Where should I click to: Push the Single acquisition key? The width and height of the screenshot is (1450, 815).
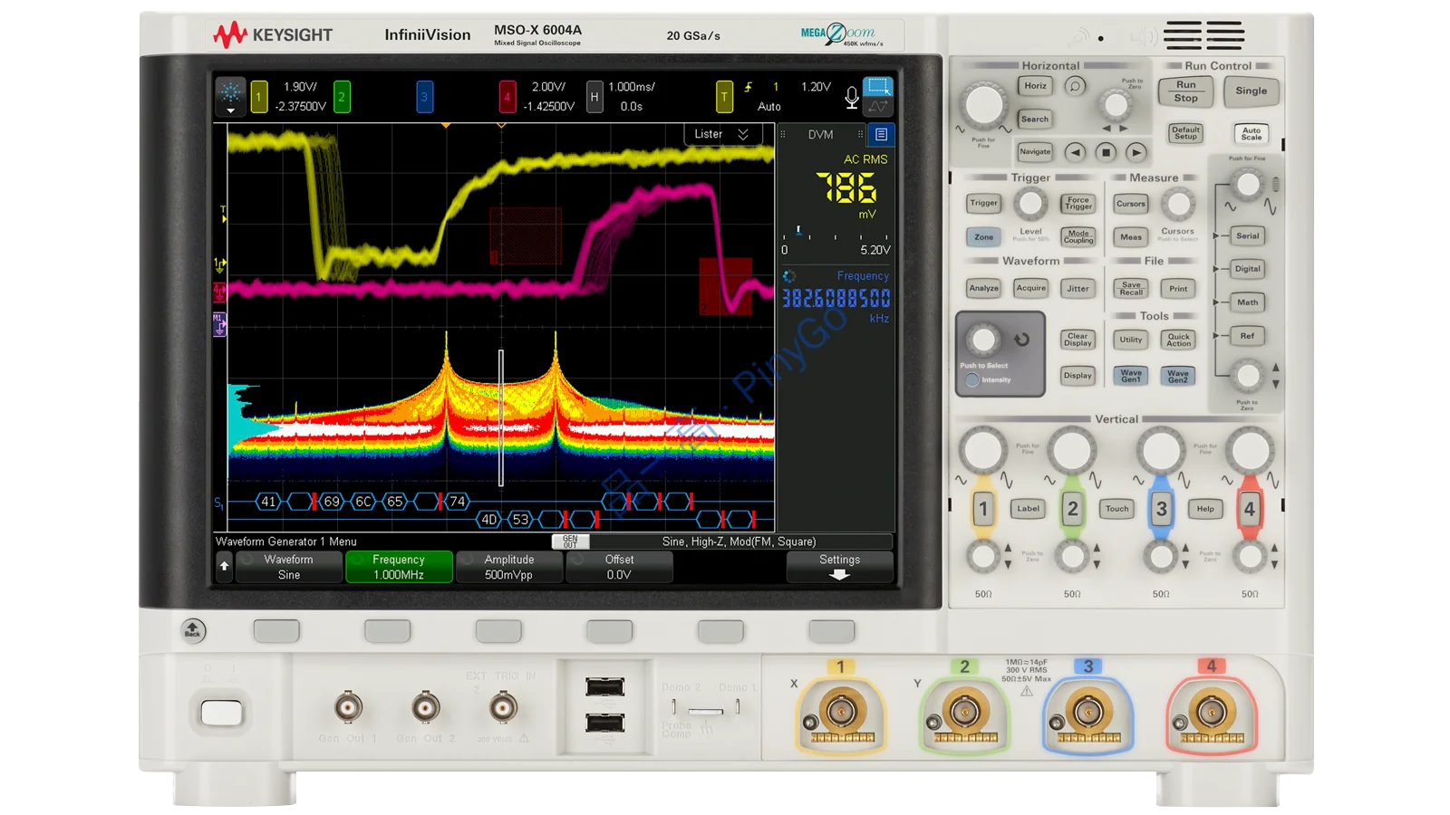pos(1251,91)
